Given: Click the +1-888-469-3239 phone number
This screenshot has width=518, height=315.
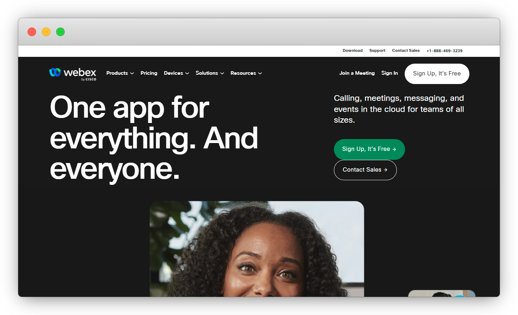Looking at the screenshot, I should click(444, 51).
